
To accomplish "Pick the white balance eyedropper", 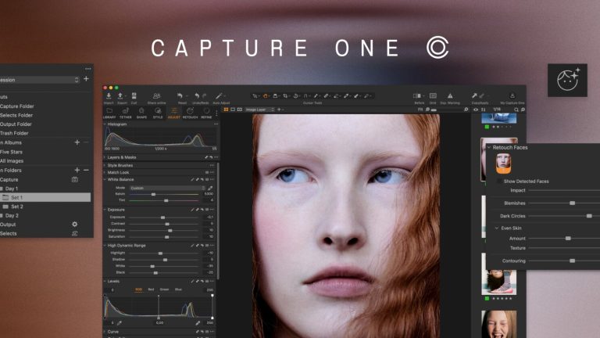I will click(210, 188).
